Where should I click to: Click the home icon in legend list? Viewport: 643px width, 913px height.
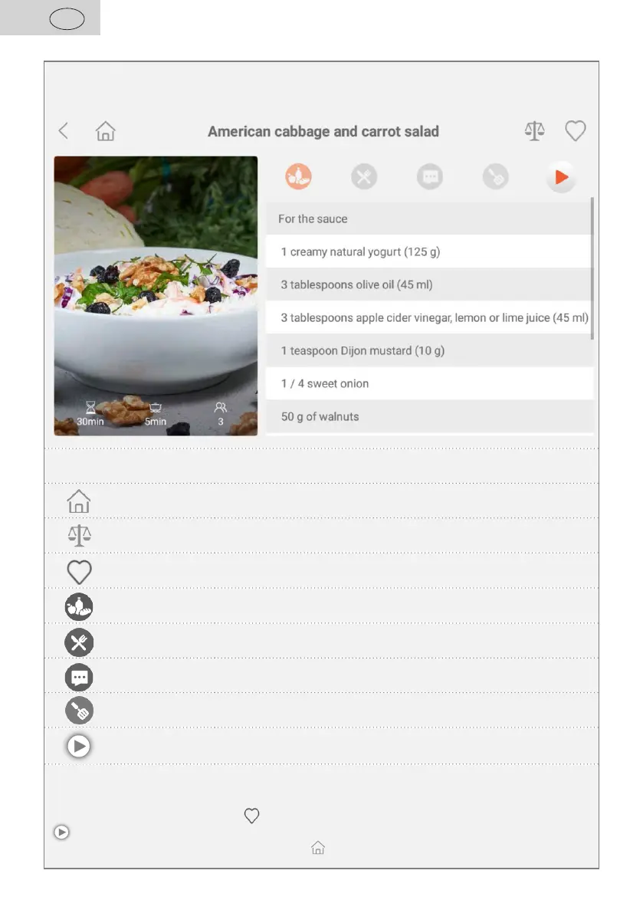[x=79, y=501]
